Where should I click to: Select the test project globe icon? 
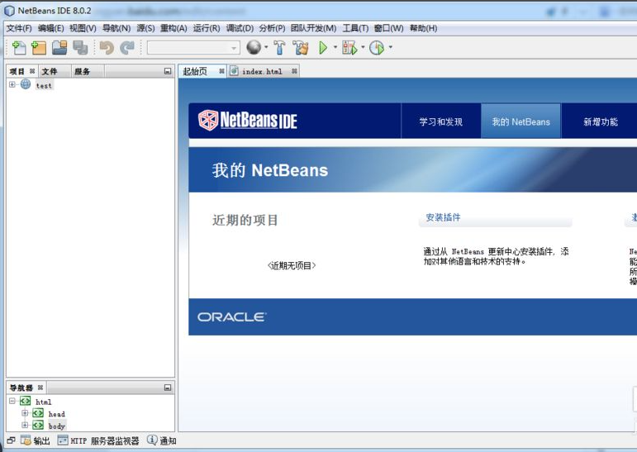coord(26,84)
